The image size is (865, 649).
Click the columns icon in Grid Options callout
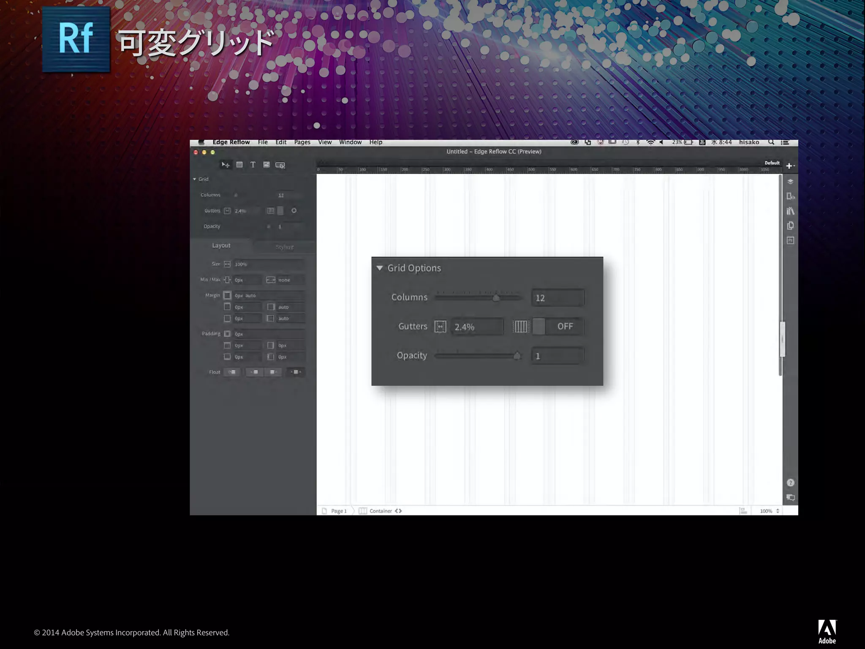[521, 327]
